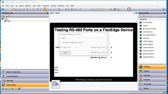Screen dimensions: 168x94
Task: Select the arrow pointer selection tool
Action: click(45, 9)
